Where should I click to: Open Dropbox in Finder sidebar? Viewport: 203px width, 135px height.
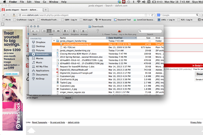(x=40, y=42)
